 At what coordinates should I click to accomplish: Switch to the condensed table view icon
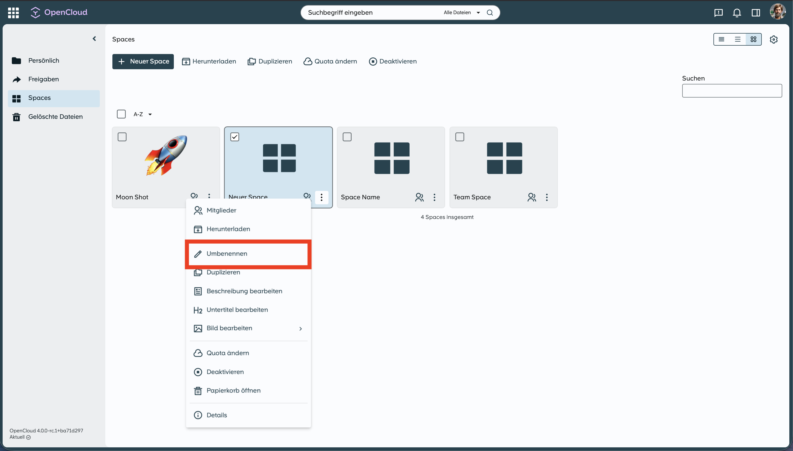[721, 39]
